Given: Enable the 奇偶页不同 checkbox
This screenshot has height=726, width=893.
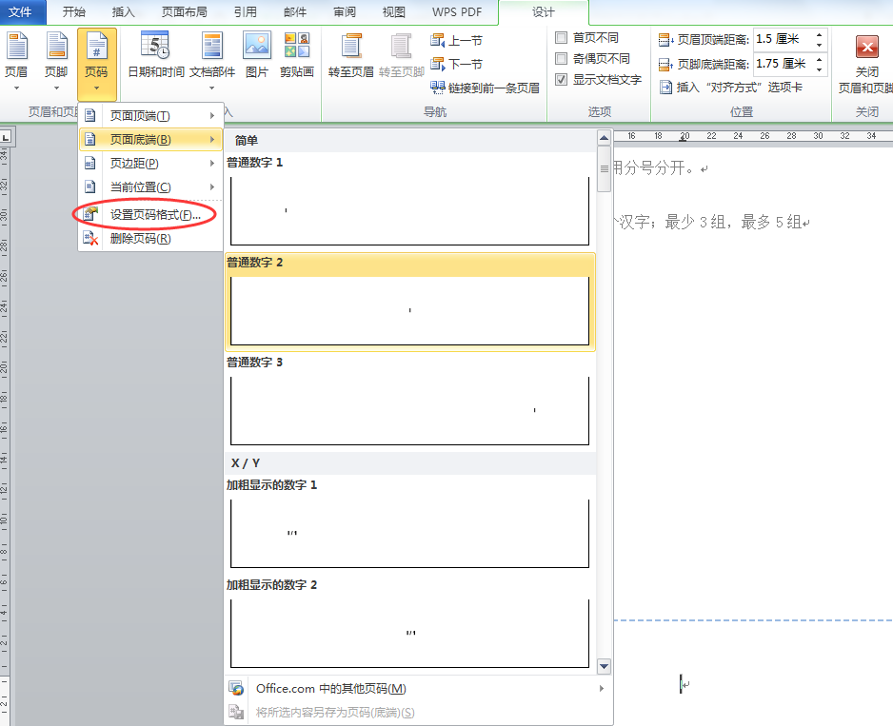Looking at the screenshot, I should click(x=562, y=59).
